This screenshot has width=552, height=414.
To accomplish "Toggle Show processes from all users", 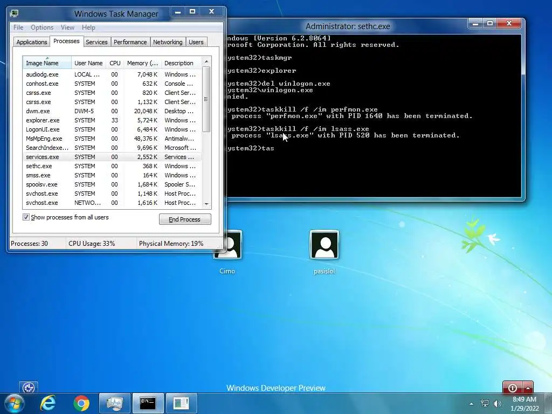I will (26, 217).
